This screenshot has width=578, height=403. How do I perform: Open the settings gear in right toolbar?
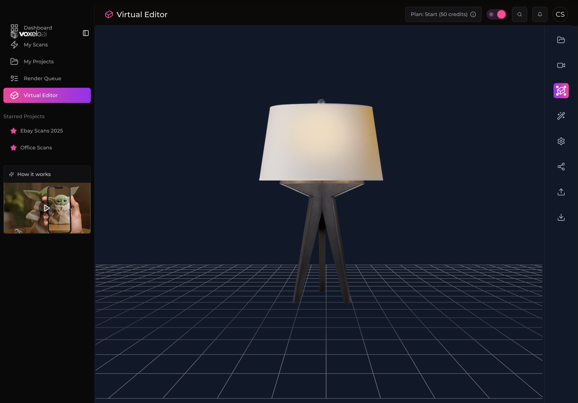click(561, 141)
